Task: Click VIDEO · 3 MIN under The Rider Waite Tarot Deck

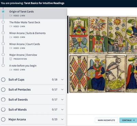Action: [x=19, y=26]
